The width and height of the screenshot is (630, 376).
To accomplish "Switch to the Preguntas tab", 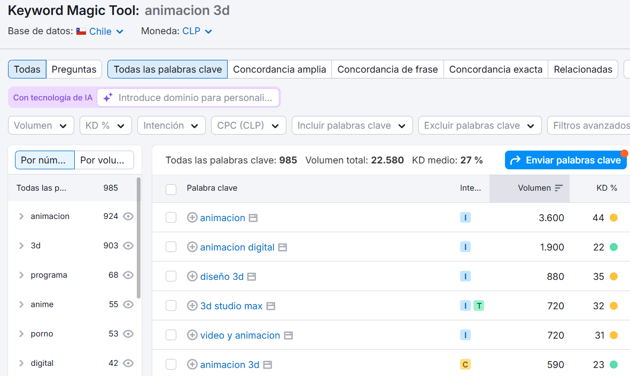I will click(74, 69).
